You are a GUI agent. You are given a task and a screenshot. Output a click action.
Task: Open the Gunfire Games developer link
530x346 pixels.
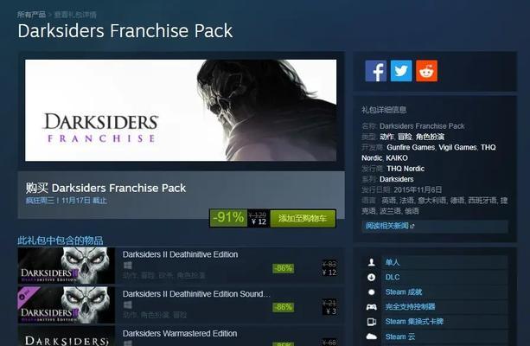pyautogui.click(x=411, y=147)
